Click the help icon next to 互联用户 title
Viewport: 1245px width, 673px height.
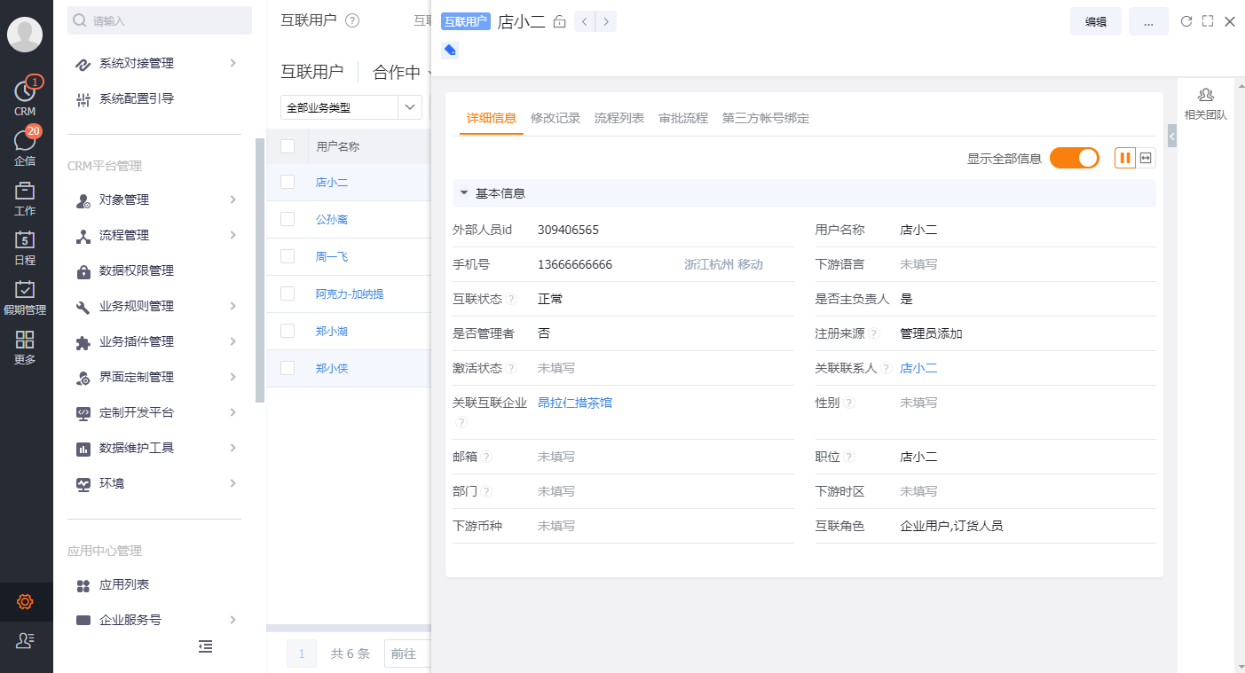pos(352,21)
